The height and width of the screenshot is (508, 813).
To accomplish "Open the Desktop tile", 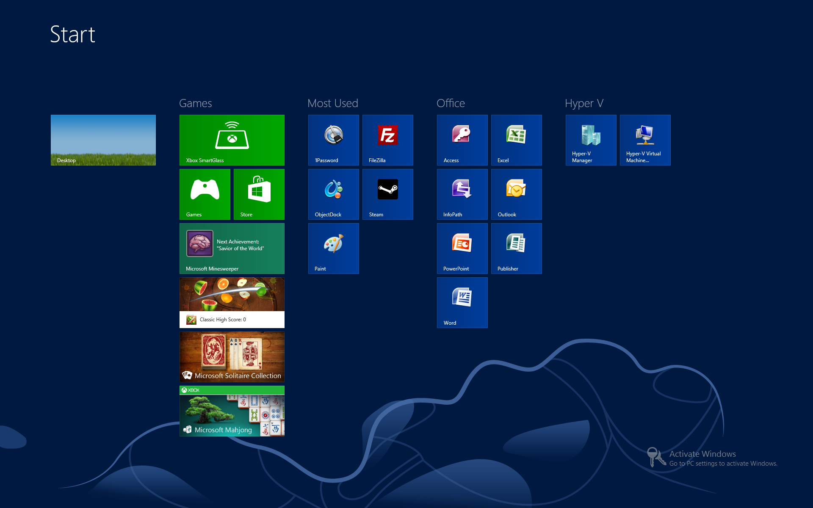I will (103, 140).
